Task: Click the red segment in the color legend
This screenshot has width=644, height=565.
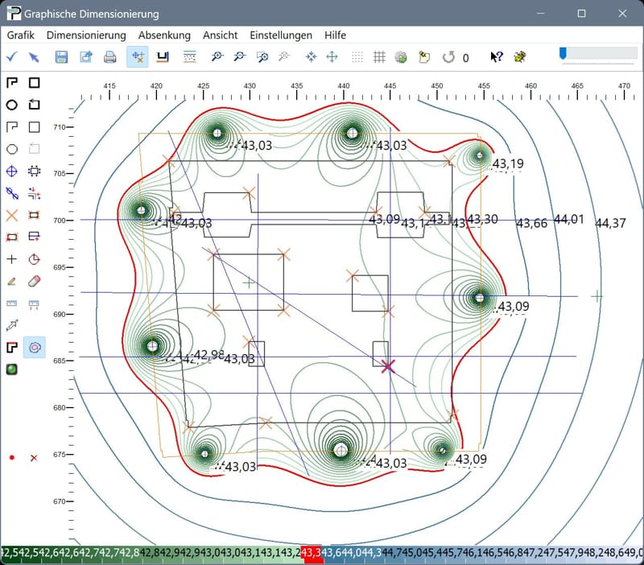Action: tap(312, 553)
